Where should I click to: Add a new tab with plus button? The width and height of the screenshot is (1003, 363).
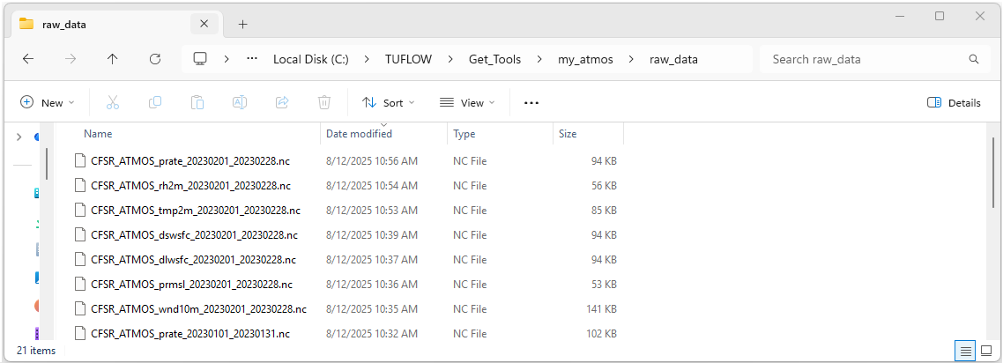pos(243,24)
